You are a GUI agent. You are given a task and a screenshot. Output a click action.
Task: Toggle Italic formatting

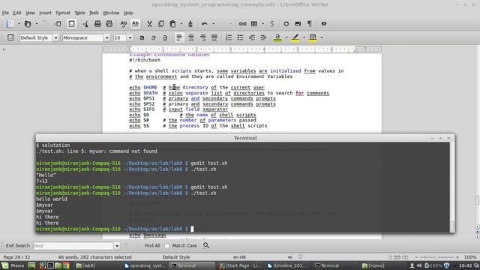pyautogui.click(x=153, y=37)
